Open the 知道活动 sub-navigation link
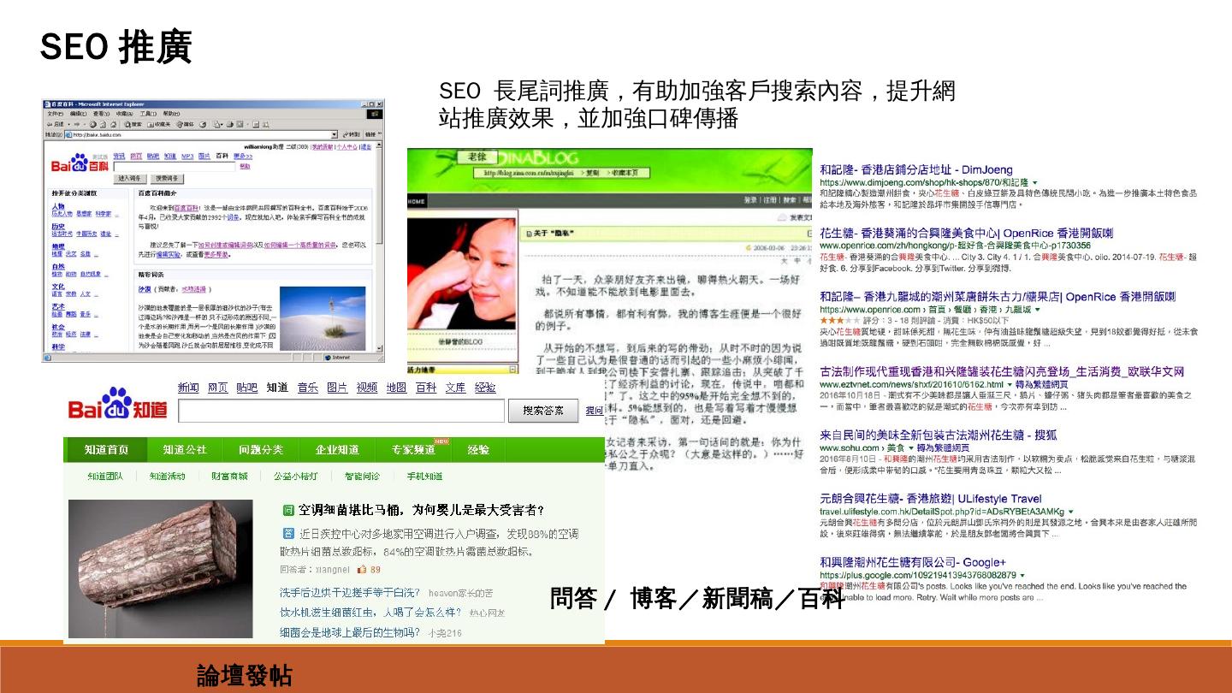 168,477
